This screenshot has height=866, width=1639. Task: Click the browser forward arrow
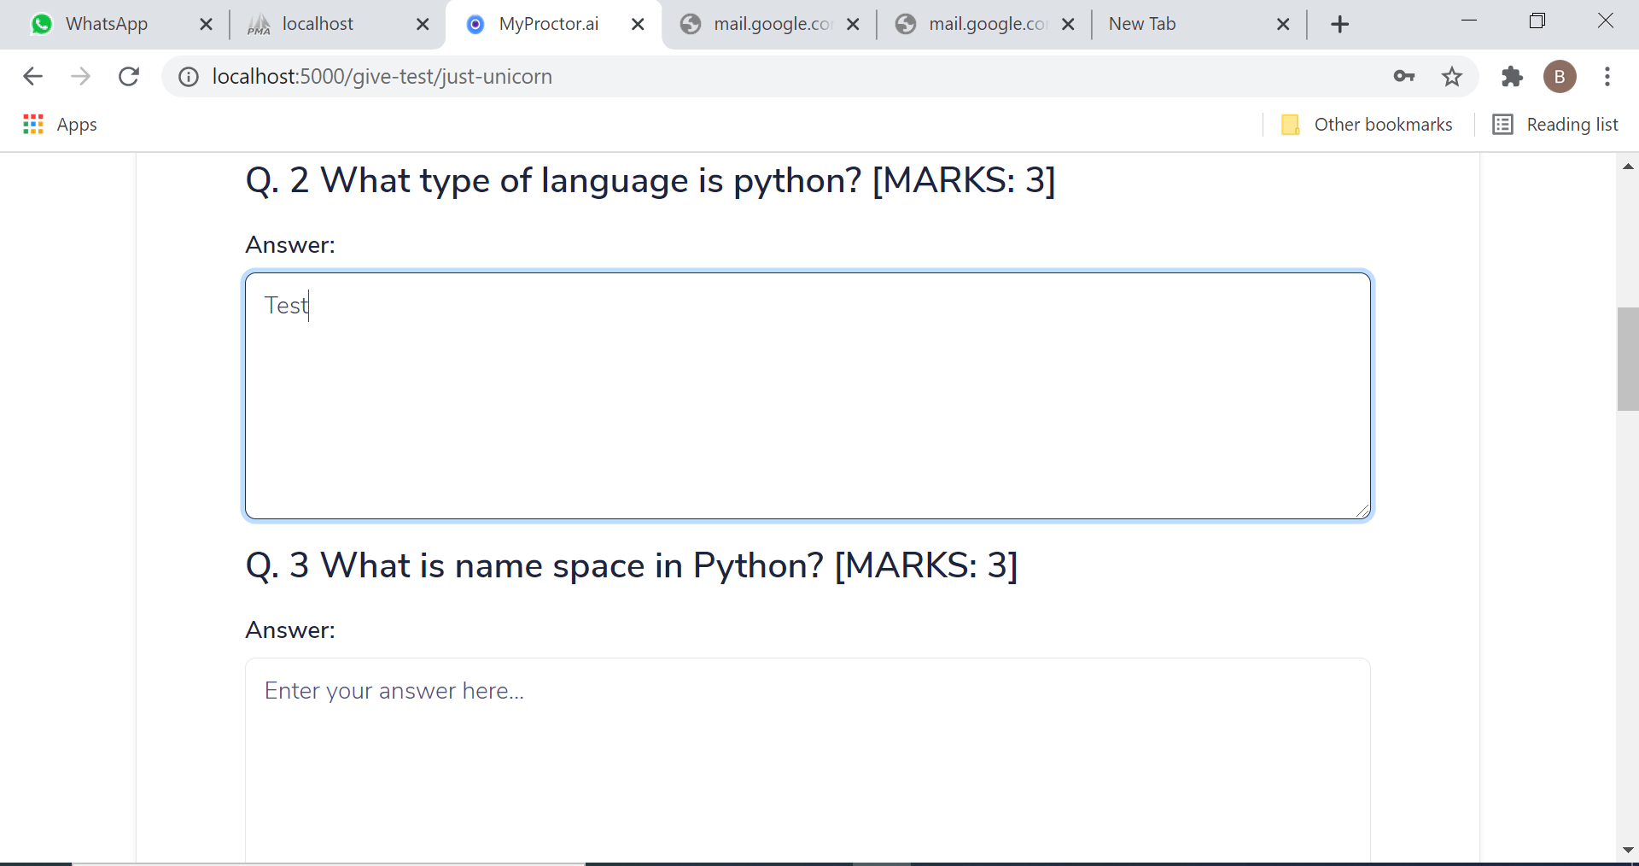(x=80, y=77)
